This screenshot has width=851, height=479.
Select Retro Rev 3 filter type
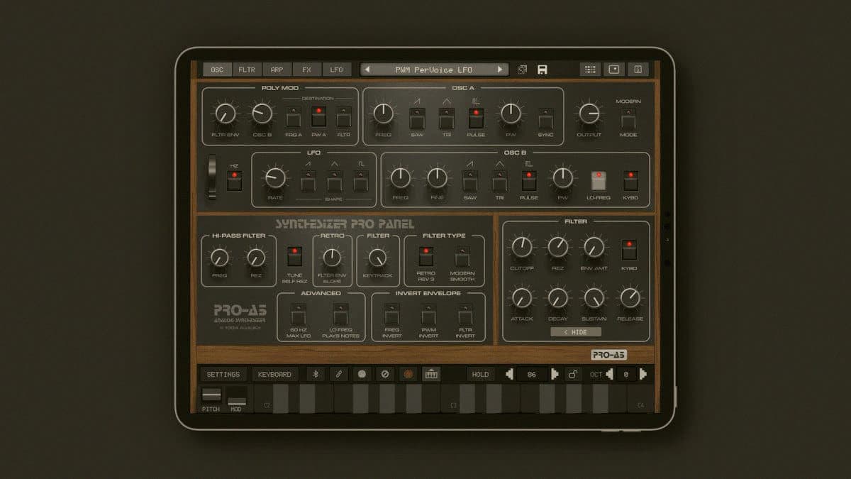point(425,256)
